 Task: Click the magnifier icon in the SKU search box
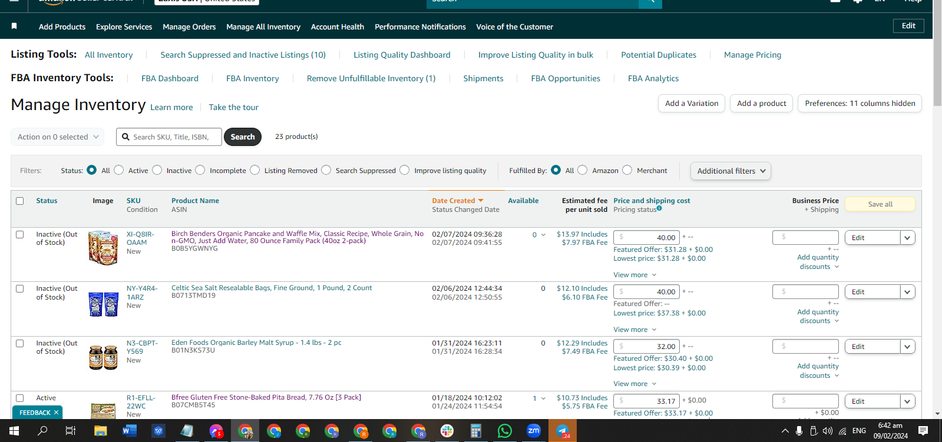125,137
